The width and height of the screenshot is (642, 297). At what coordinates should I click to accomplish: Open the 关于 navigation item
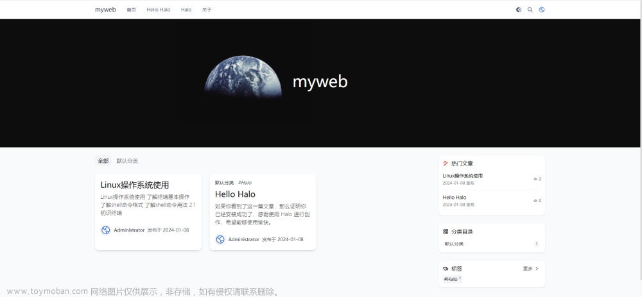point(207,10)
